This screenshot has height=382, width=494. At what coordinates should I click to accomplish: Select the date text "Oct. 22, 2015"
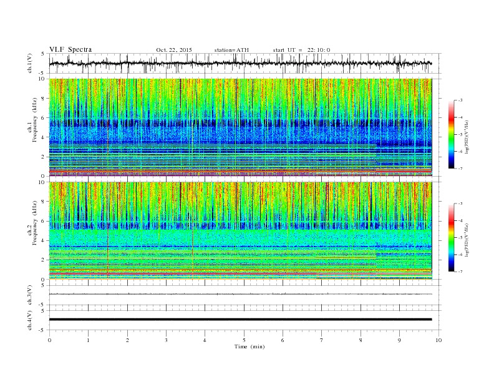(x=174, y=50)
